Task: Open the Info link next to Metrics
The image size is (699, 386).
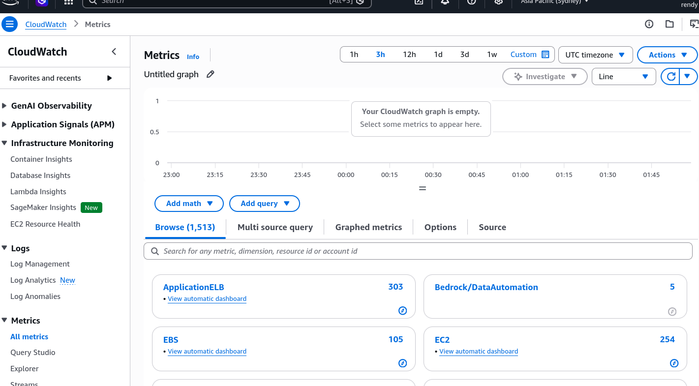Action: point(193,57)
